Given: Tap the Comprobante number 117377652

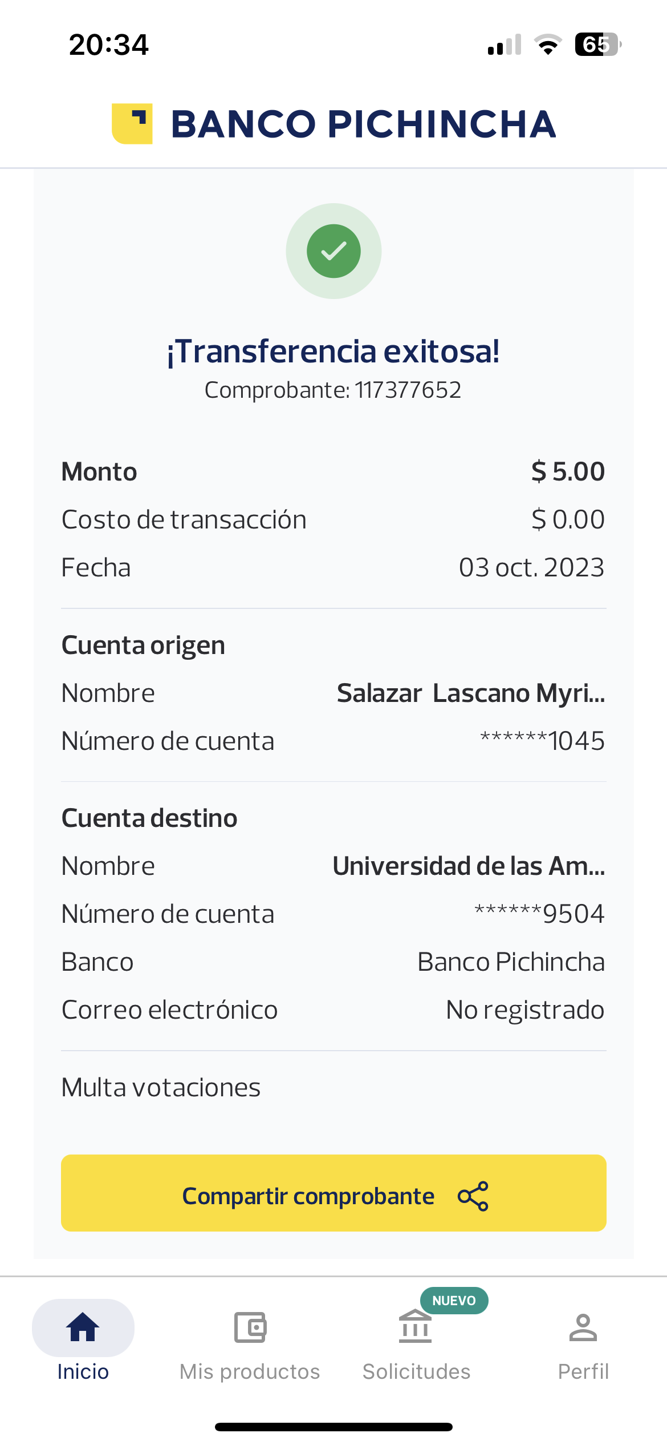Looking at the screenshot, I should (408, 390).
